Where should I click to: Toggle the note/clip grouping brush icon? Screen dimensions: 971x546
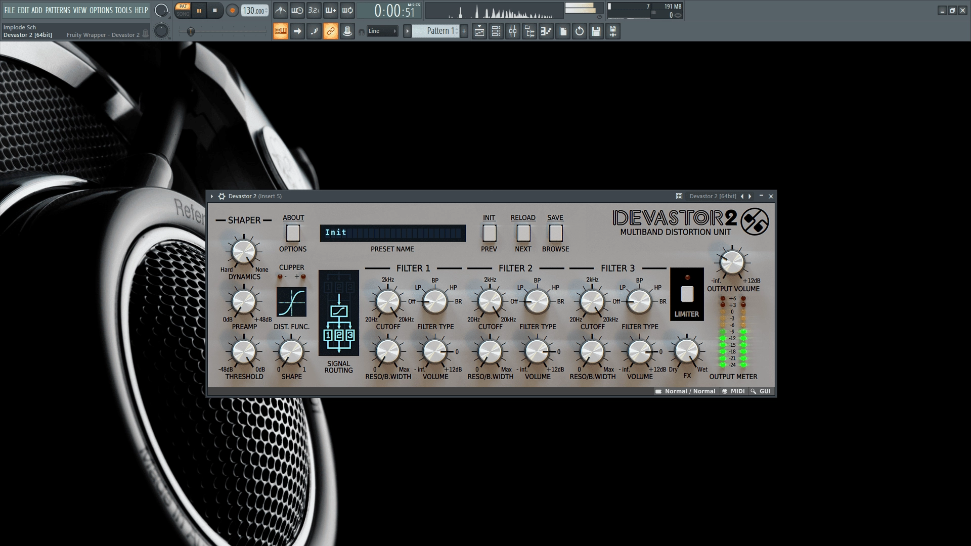(314, 31)
